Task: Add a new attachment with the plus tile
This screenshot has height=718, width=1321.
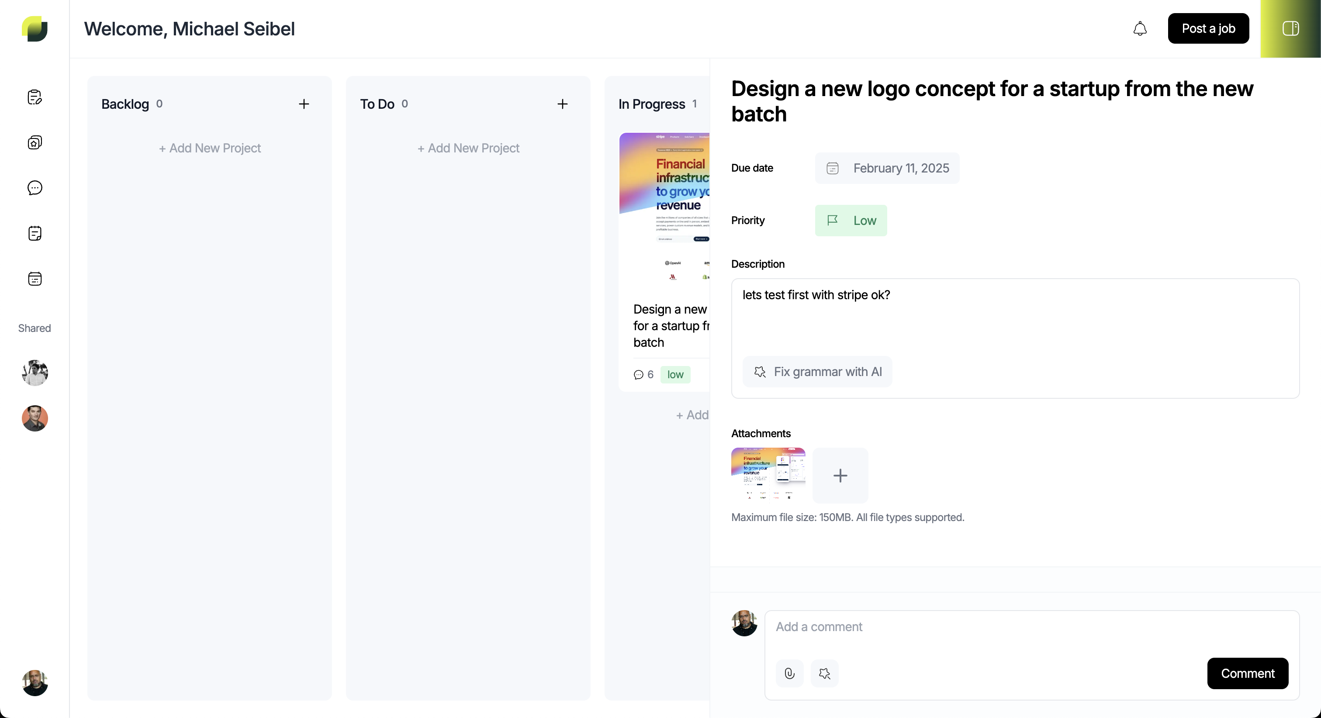Action: pos(840,476)
